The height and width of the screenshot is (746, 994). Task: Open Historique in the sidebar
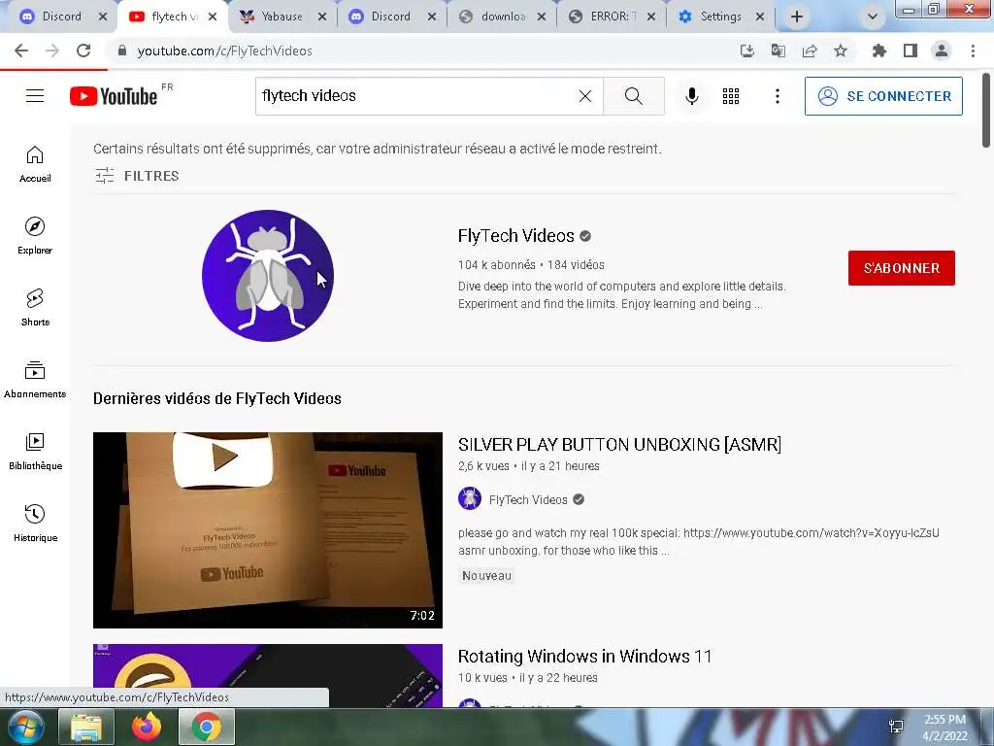pos(35,523)
